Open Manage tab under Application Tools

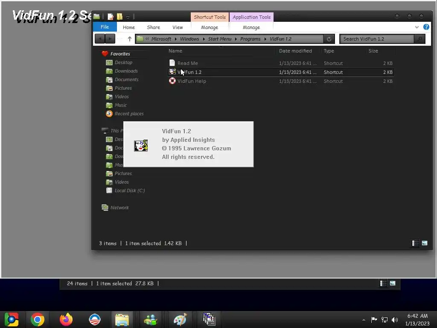tap(251, 27)
